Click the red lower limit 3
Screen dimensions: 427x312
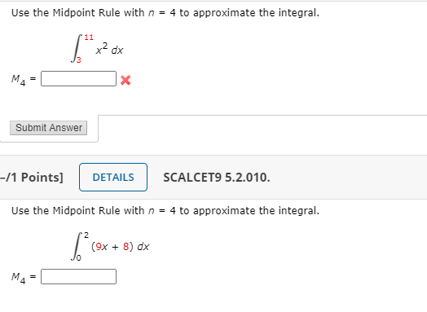pyautogui.click(x=79, y=60)
